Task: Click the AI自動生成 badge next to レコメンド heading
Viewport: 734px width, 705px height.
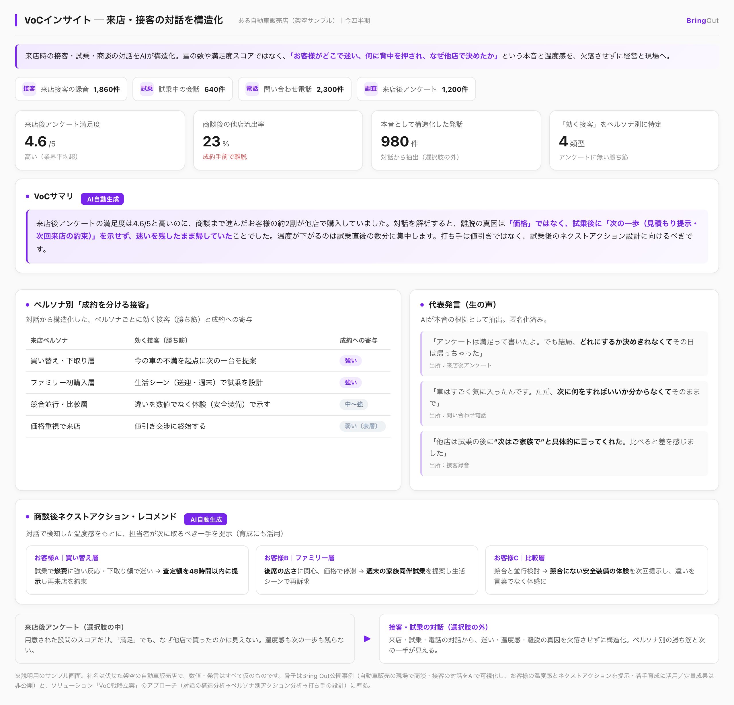Action: pyautogui.click(x=206, y=519)
